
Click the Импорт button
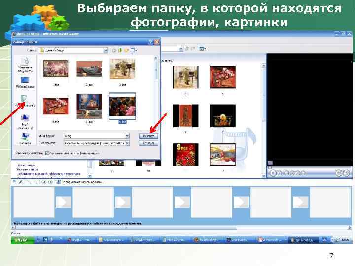pos(148,136)
